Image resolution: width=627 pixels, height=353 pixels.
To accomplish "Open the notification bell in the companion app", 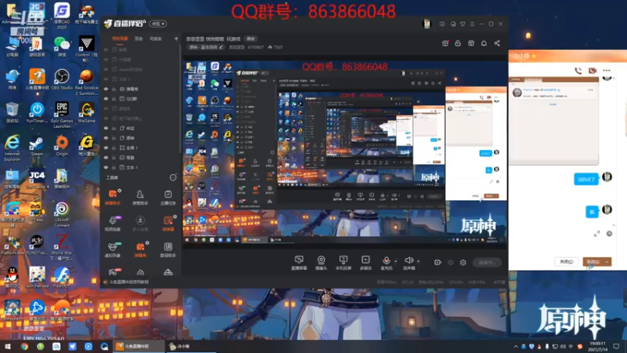I will point(484,43).
